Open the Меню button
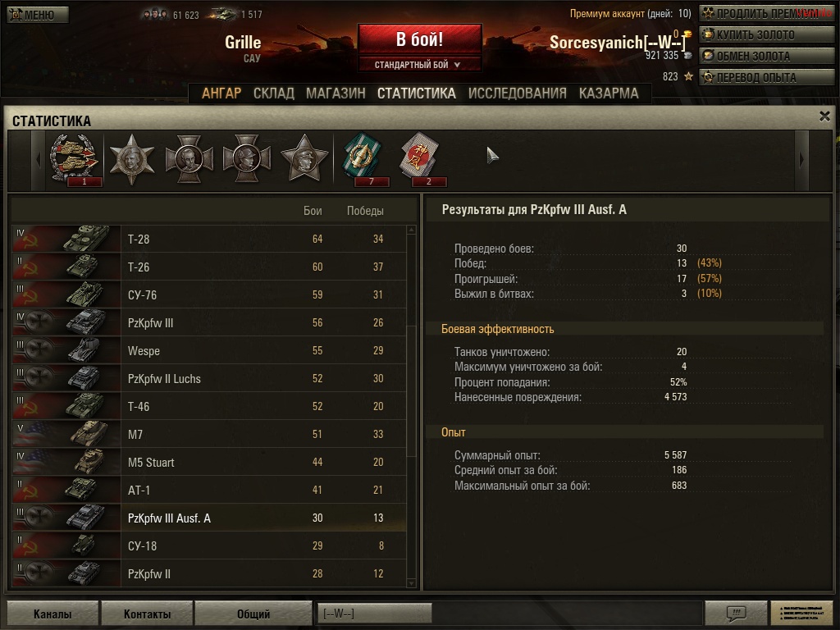Image resolution: width=840 pixels, height=630 pixels. 38,15
